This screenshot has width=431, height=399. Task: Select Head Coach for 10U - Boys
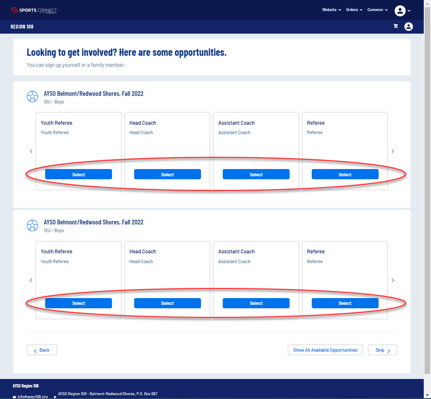[167, 174]
